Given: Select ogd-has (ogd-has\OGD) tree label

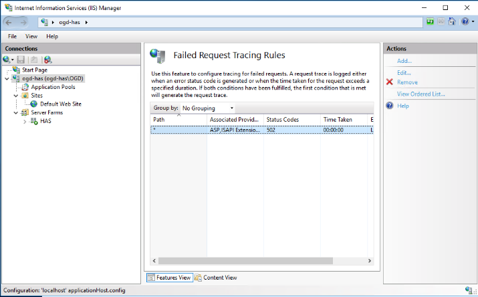Looking at the screenshot, I should click(53, 78).
